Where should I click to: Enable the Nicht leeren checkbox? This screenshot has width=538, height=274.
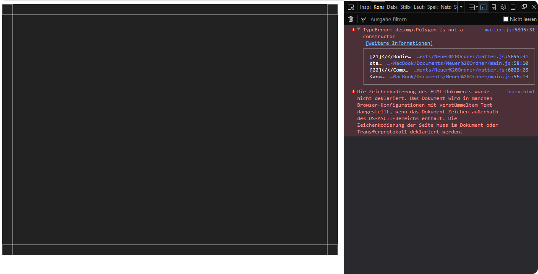(x=506, y=19)
